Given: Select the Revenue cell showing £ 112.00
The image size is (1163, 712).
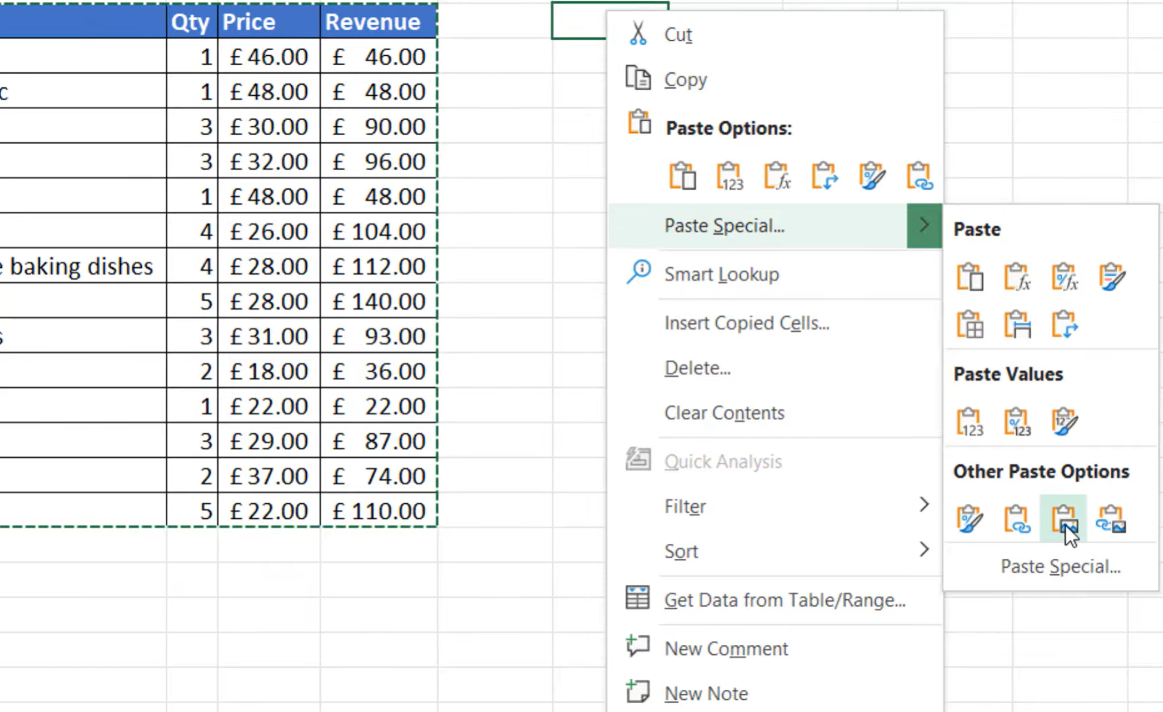Looking at the screenshot, I should coord(379,266).
